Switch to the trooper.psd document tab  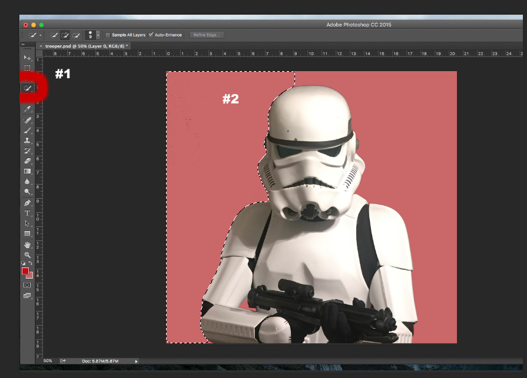[x=87, y=46]
